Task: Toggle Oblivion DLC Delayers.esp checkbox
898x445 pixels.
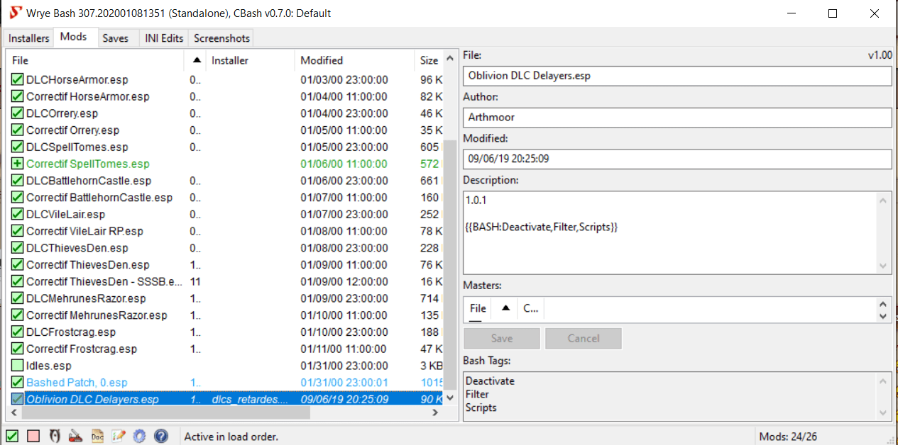Action: 18,399
